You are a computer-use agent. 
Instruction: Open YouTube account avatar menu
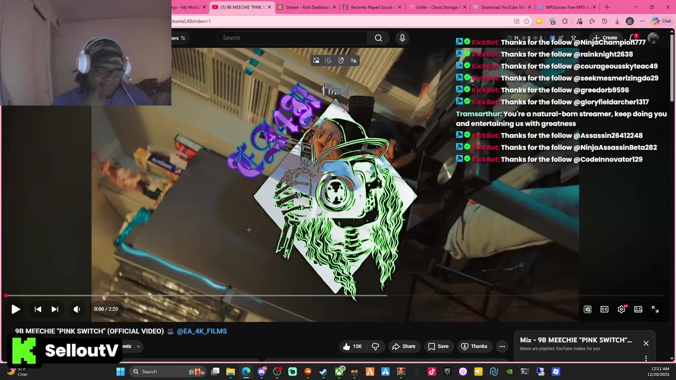(x=653, y=38)
